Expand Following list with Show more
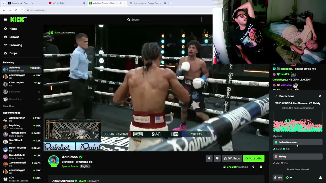The height and width of the screenshot is (183, 326). click(x=9, y=106)
